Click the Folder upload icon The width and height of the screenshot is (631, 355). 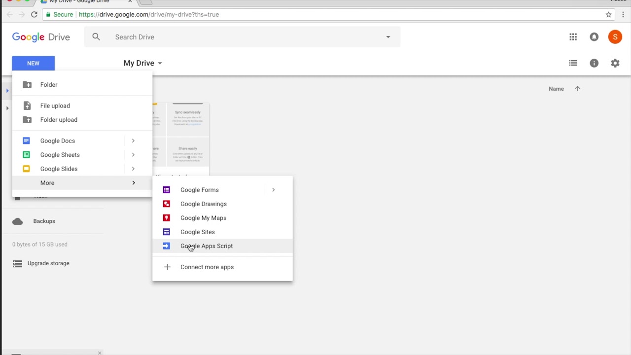[x=27, y=120]
